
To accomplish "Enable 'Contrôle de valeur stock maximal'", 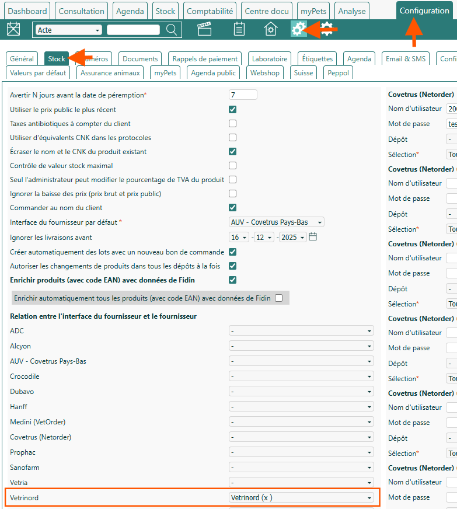I will tap(232, 166).
